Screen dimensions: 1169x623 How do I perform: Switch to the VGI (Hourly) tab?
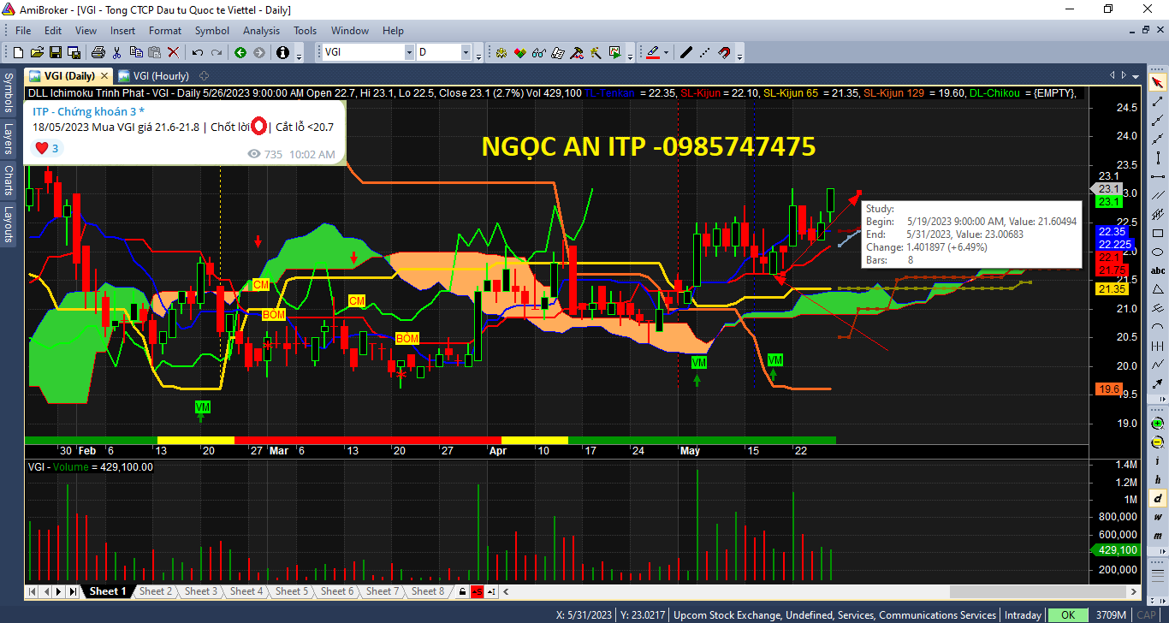(x=154, y=75)
